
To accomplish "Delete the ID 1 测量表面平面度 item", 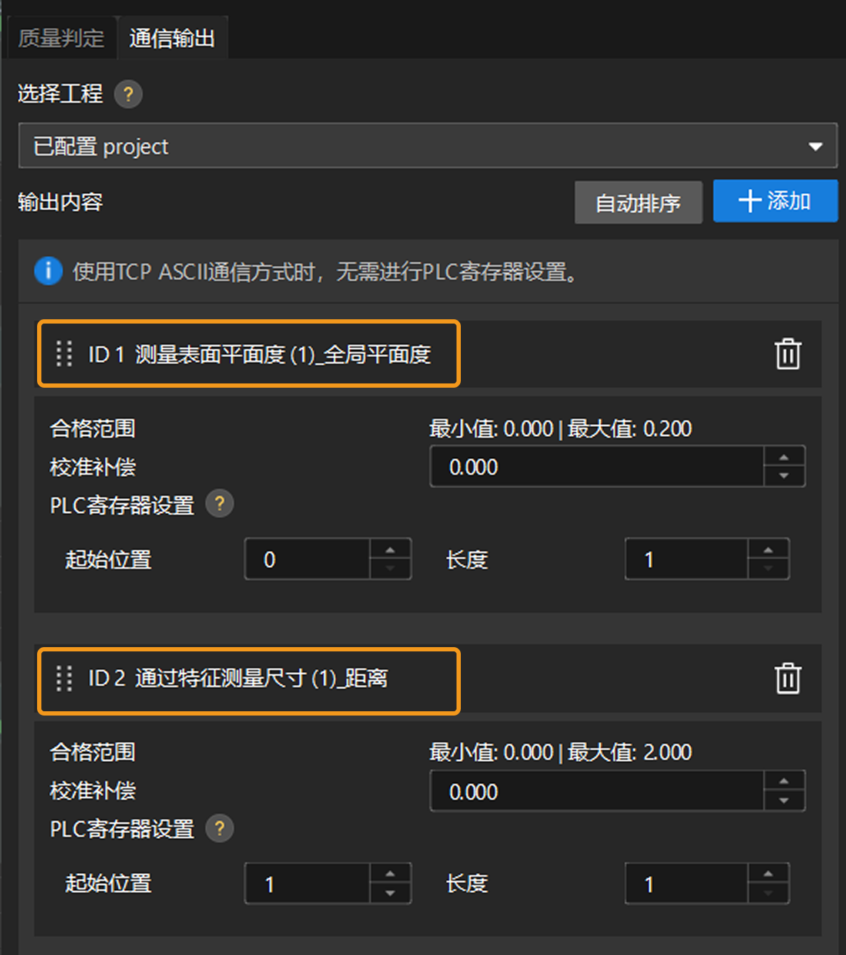I will (788, 353).
